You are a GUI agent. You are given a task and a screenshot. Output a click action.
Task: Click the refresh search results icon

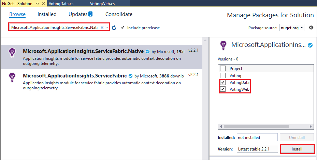click(114, 28)
